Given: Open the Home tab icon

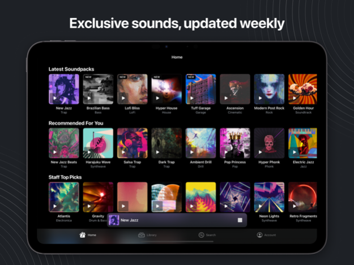Looking at the screenshot, I should pos(83,234).
